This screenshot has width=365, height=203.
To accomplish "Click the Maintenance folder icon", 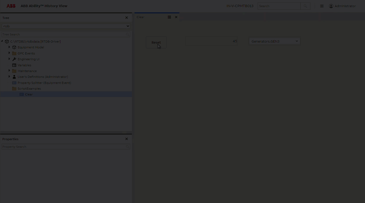I will coord(14,71).
